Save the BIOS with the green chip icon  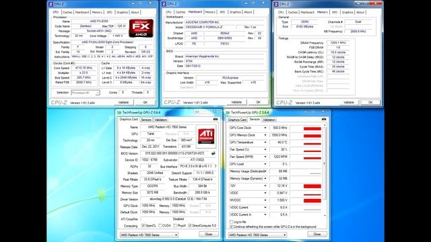[x=213, y=153]
